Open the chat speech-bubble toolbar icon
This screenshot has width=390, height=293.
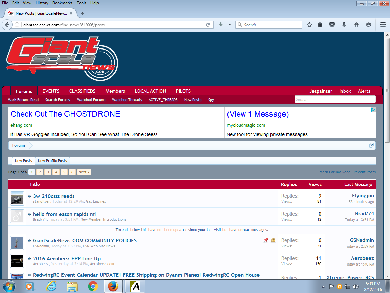369,25
